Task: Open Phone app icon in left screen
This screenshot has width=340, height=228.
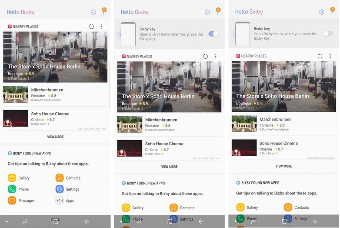Action: coord(12,189)
